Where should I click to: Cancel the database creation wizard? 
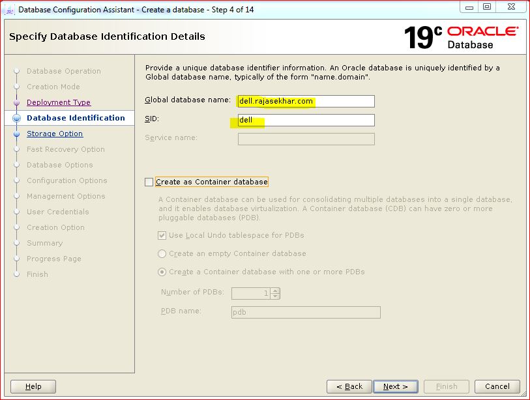click(497, 386)
